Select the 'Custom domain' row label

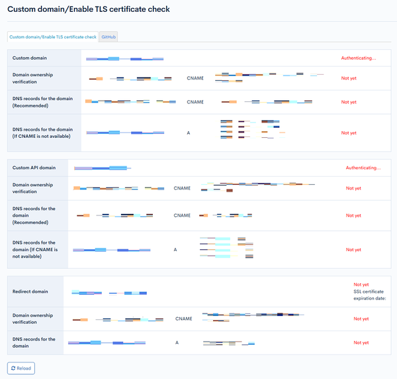coord(30,58)
